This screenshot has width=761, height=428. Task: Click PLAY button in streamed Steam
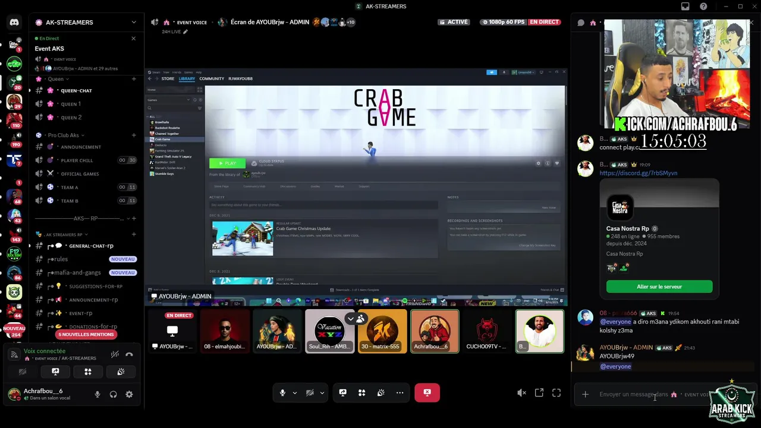click(x=227, y=163)
